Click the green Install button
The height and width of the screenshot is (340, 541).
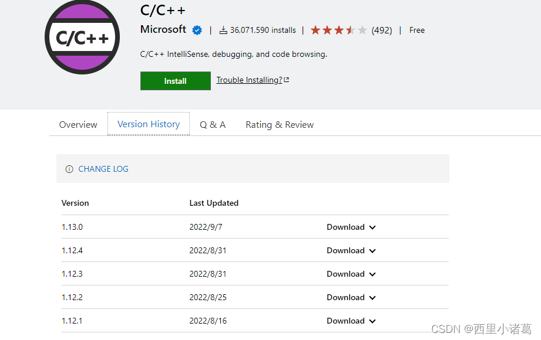coord(175,81)
